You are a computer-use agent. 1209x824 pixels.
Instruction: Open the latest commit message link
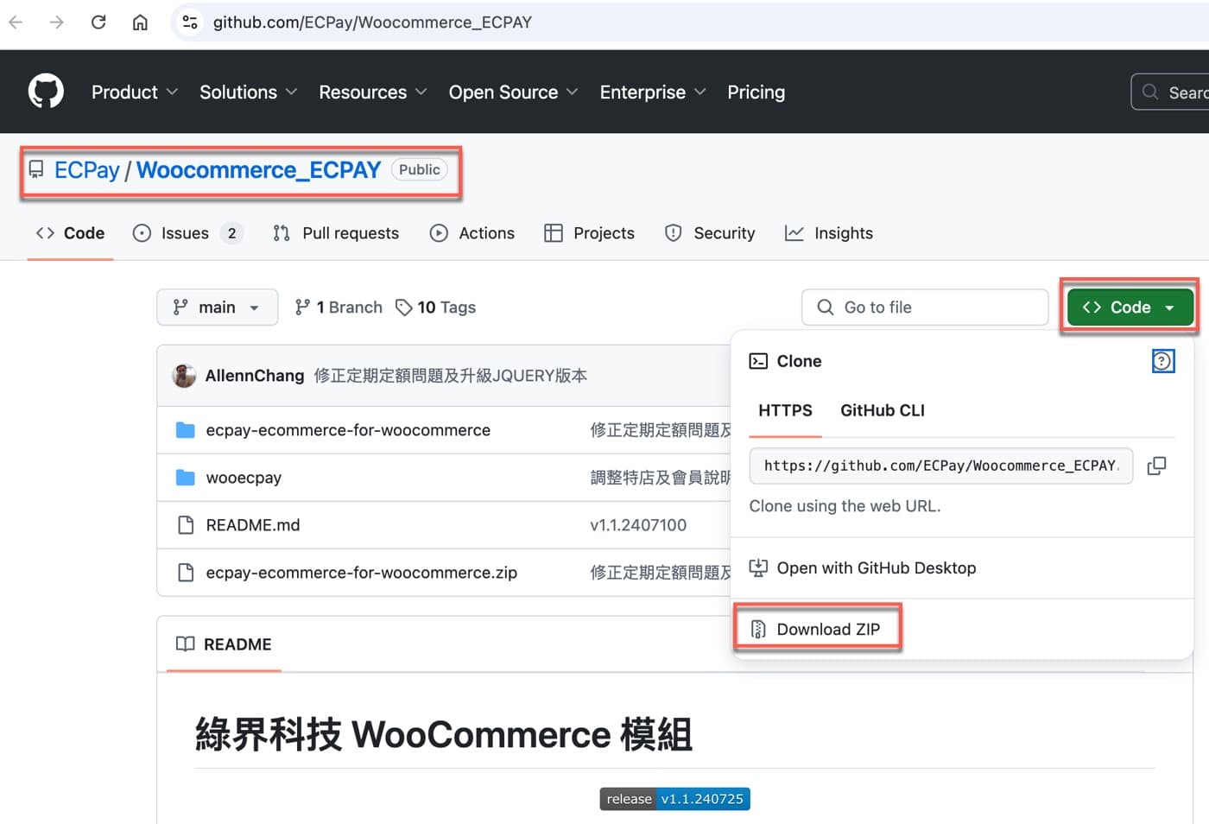pos(450,375)
